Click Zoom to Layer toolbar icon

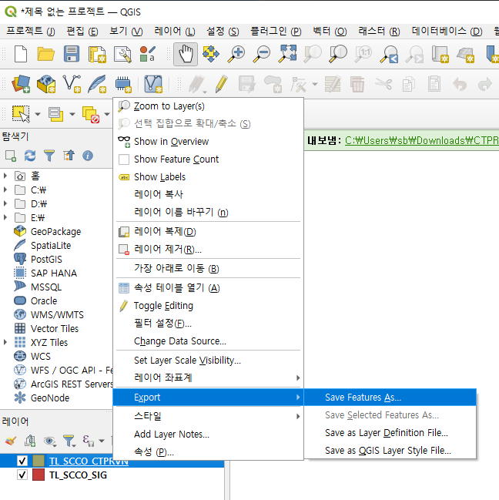[338, 54]
